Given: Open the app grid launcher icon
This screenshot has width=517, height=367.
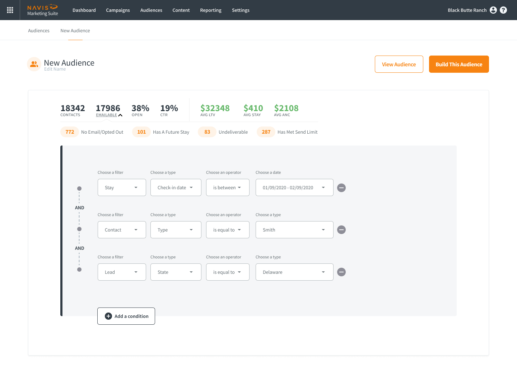Looking at the screenshot, I should coord(10,10).
